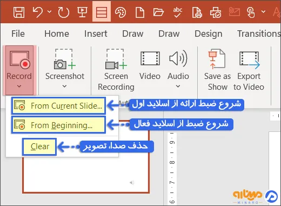The width and height of the screenshot is (281, 206).
Task: Open the Touch mode dropdown arrow
Action: (263, 12)
